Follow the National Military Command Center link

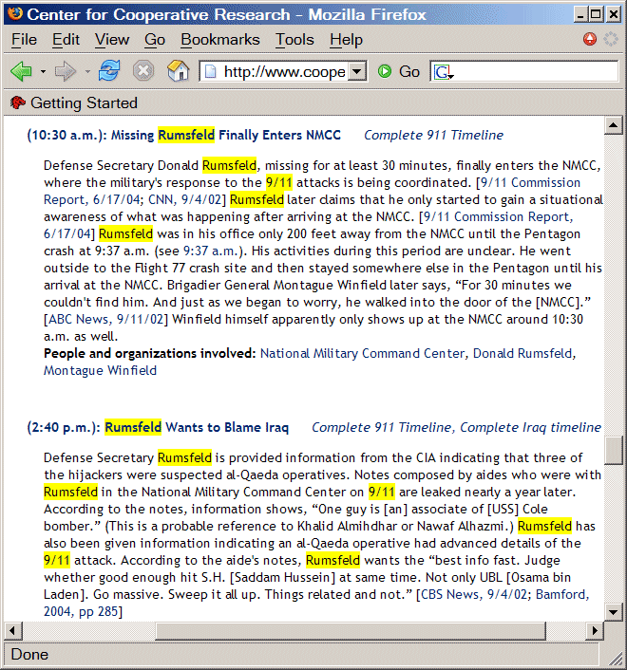(363, 353)
